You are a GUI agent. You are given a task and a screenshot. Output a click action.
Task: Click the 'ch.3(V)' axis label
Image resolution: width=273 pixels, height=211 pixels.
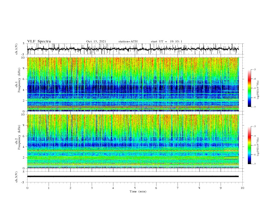17,177
